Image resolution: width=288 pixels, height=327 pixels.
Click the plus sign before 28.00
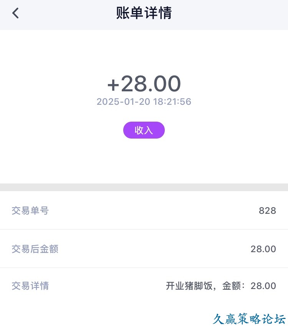[113, 84]
